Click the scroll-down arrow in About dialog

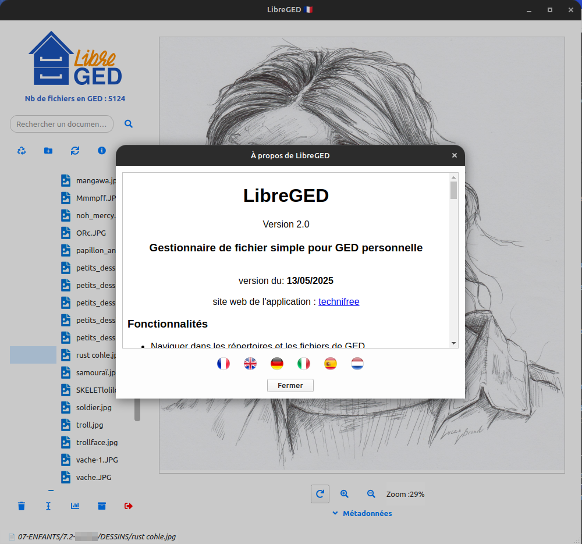pyautogui.click(x=453, y=343)
